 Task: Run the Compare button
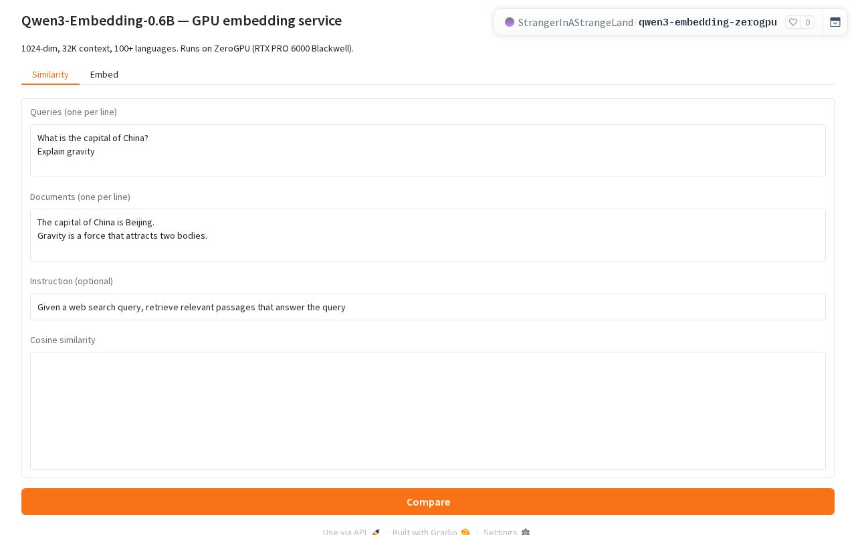[428, 502]
